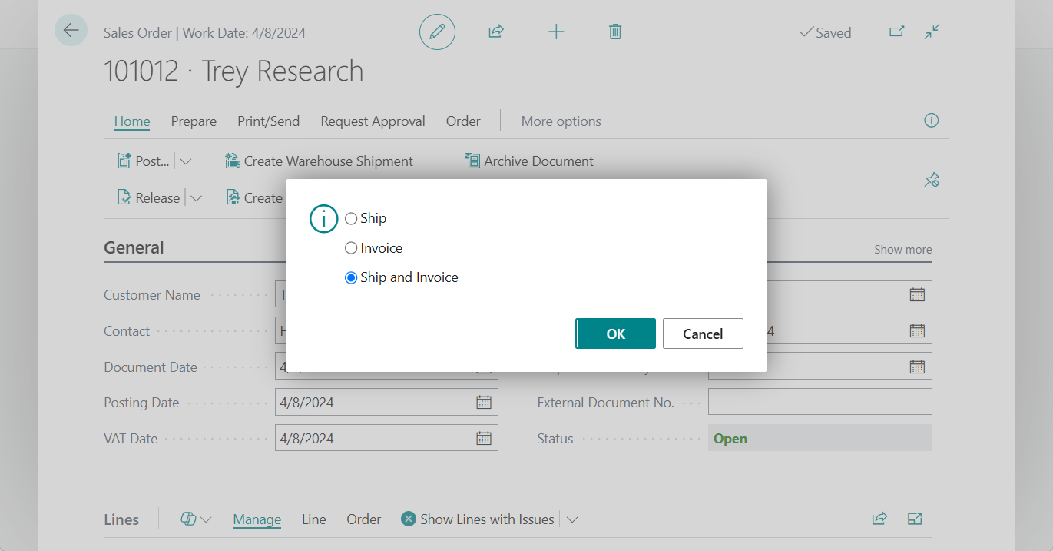The image size is (1053, 551).
Task: Choose the Ship and Invoice option
Action: tap(351, 277)
